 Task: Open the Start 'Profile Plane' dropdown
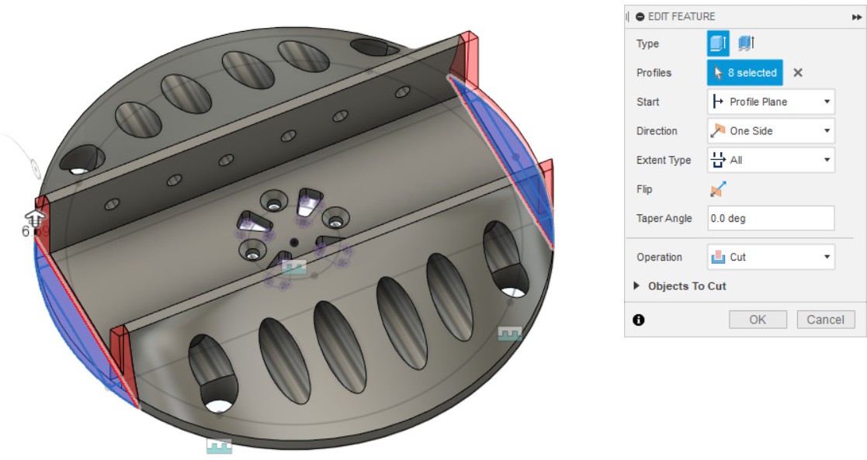(x=771, y=102)
